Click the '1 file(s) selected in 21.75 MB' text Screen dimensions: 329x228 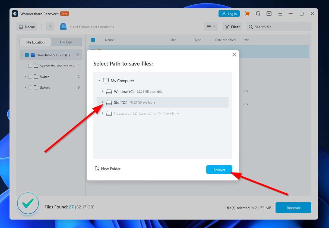coord(248,208)
